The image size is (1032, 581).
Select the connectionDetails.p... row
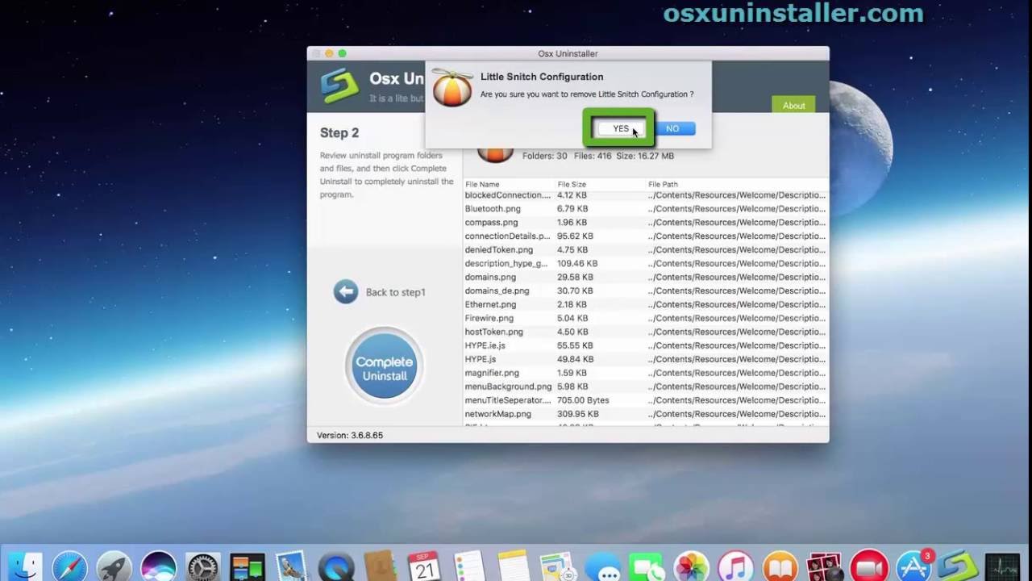(x=646, y=236)
